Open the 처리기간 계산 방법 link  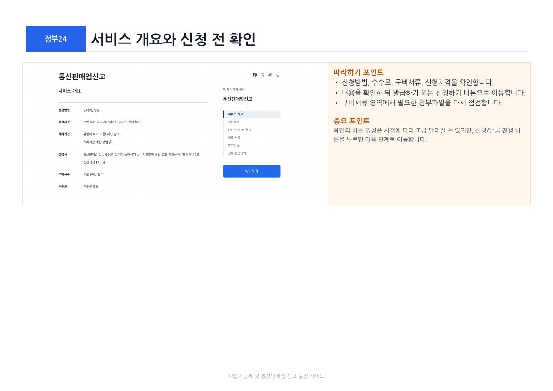point(95,142)
